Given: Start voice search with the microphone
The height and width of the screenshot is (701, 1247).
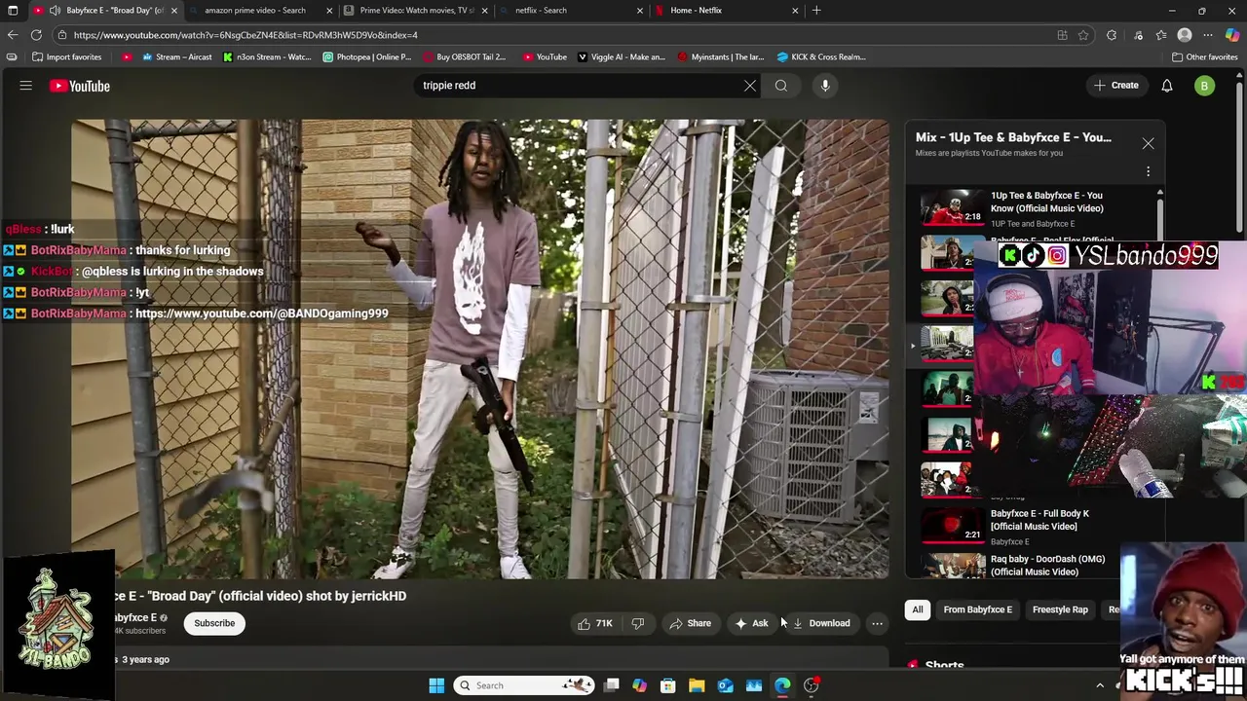Looking at the screenshot, I should click(x=825, y=86).
